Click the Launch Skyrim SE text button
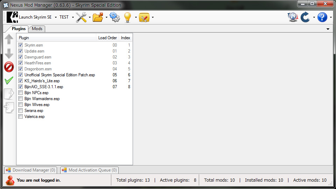 pos(35,17)
